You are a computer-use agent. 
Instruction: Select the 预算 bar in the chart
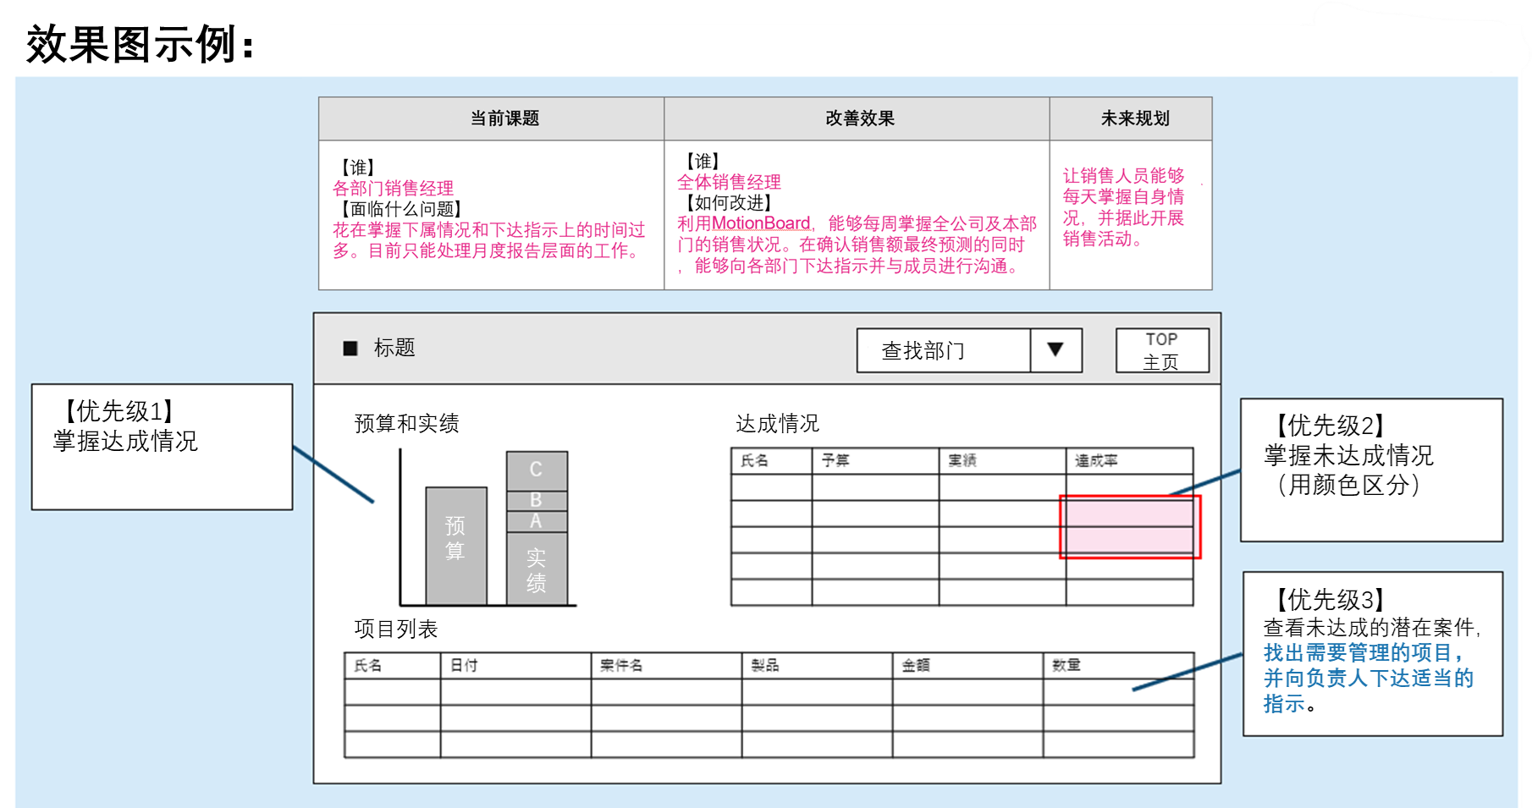click(455, 545)
